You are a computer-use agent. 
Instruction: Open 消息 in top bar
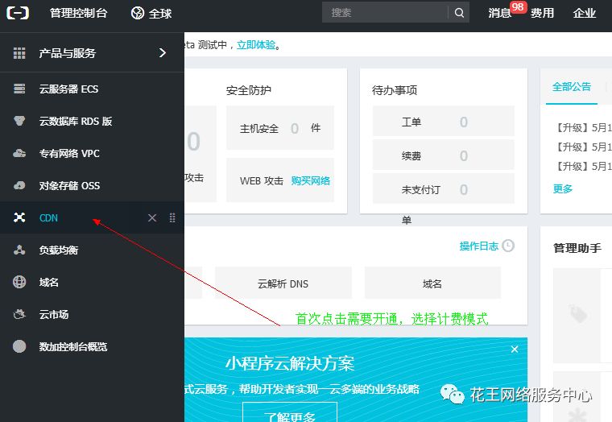click(x=499, y=13)
